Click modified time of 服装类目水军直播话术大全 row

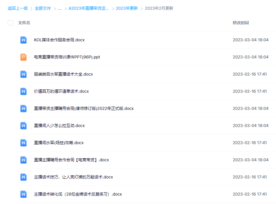250,74
